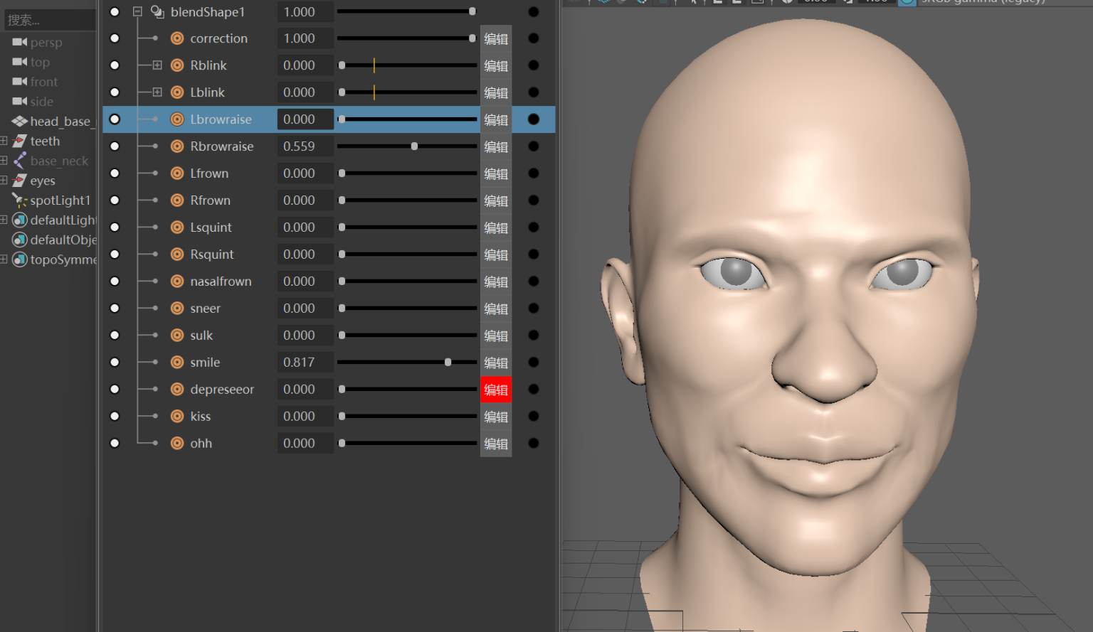Click the Lsquint target icon
The image size is (1093, 632).
(x=177, y=227)
